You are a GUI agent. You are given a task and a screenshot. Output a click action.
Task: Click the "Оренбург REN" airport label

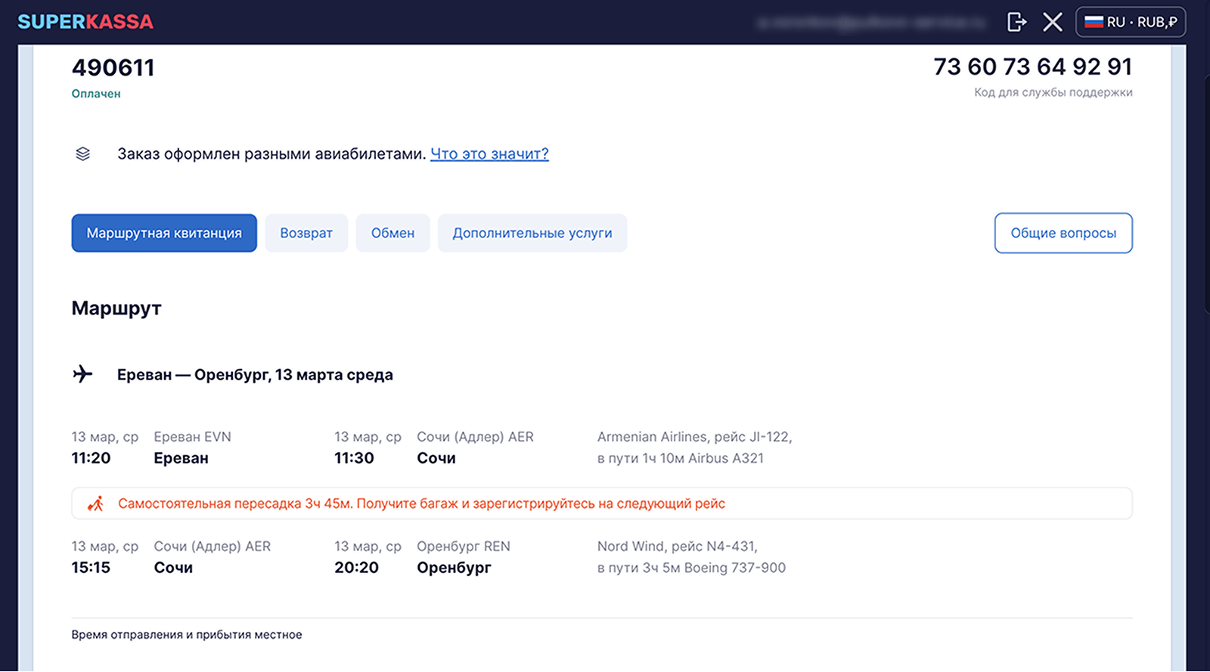[x=464, y=547]
